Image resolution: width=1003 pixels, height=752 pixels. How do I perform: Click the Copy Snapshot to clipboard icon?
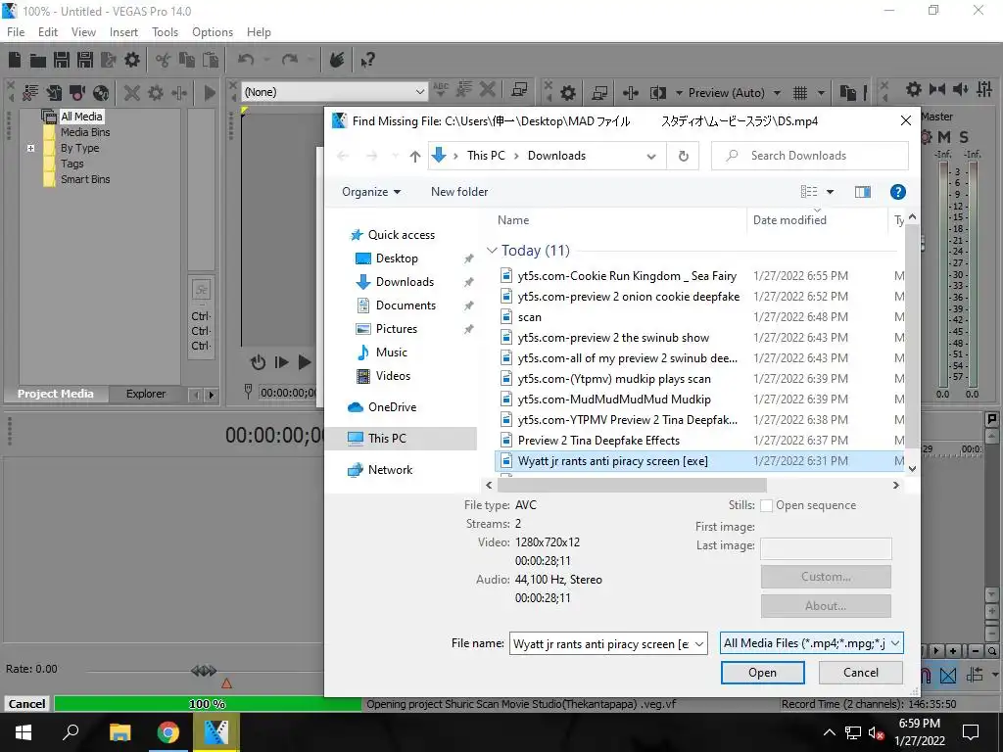[848, 93]
